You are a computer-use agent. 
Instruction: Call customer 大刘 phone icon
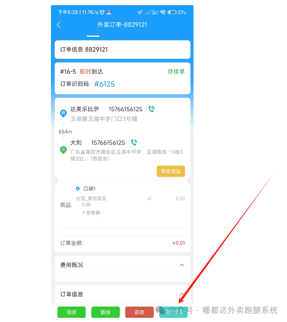click(134, 142)
